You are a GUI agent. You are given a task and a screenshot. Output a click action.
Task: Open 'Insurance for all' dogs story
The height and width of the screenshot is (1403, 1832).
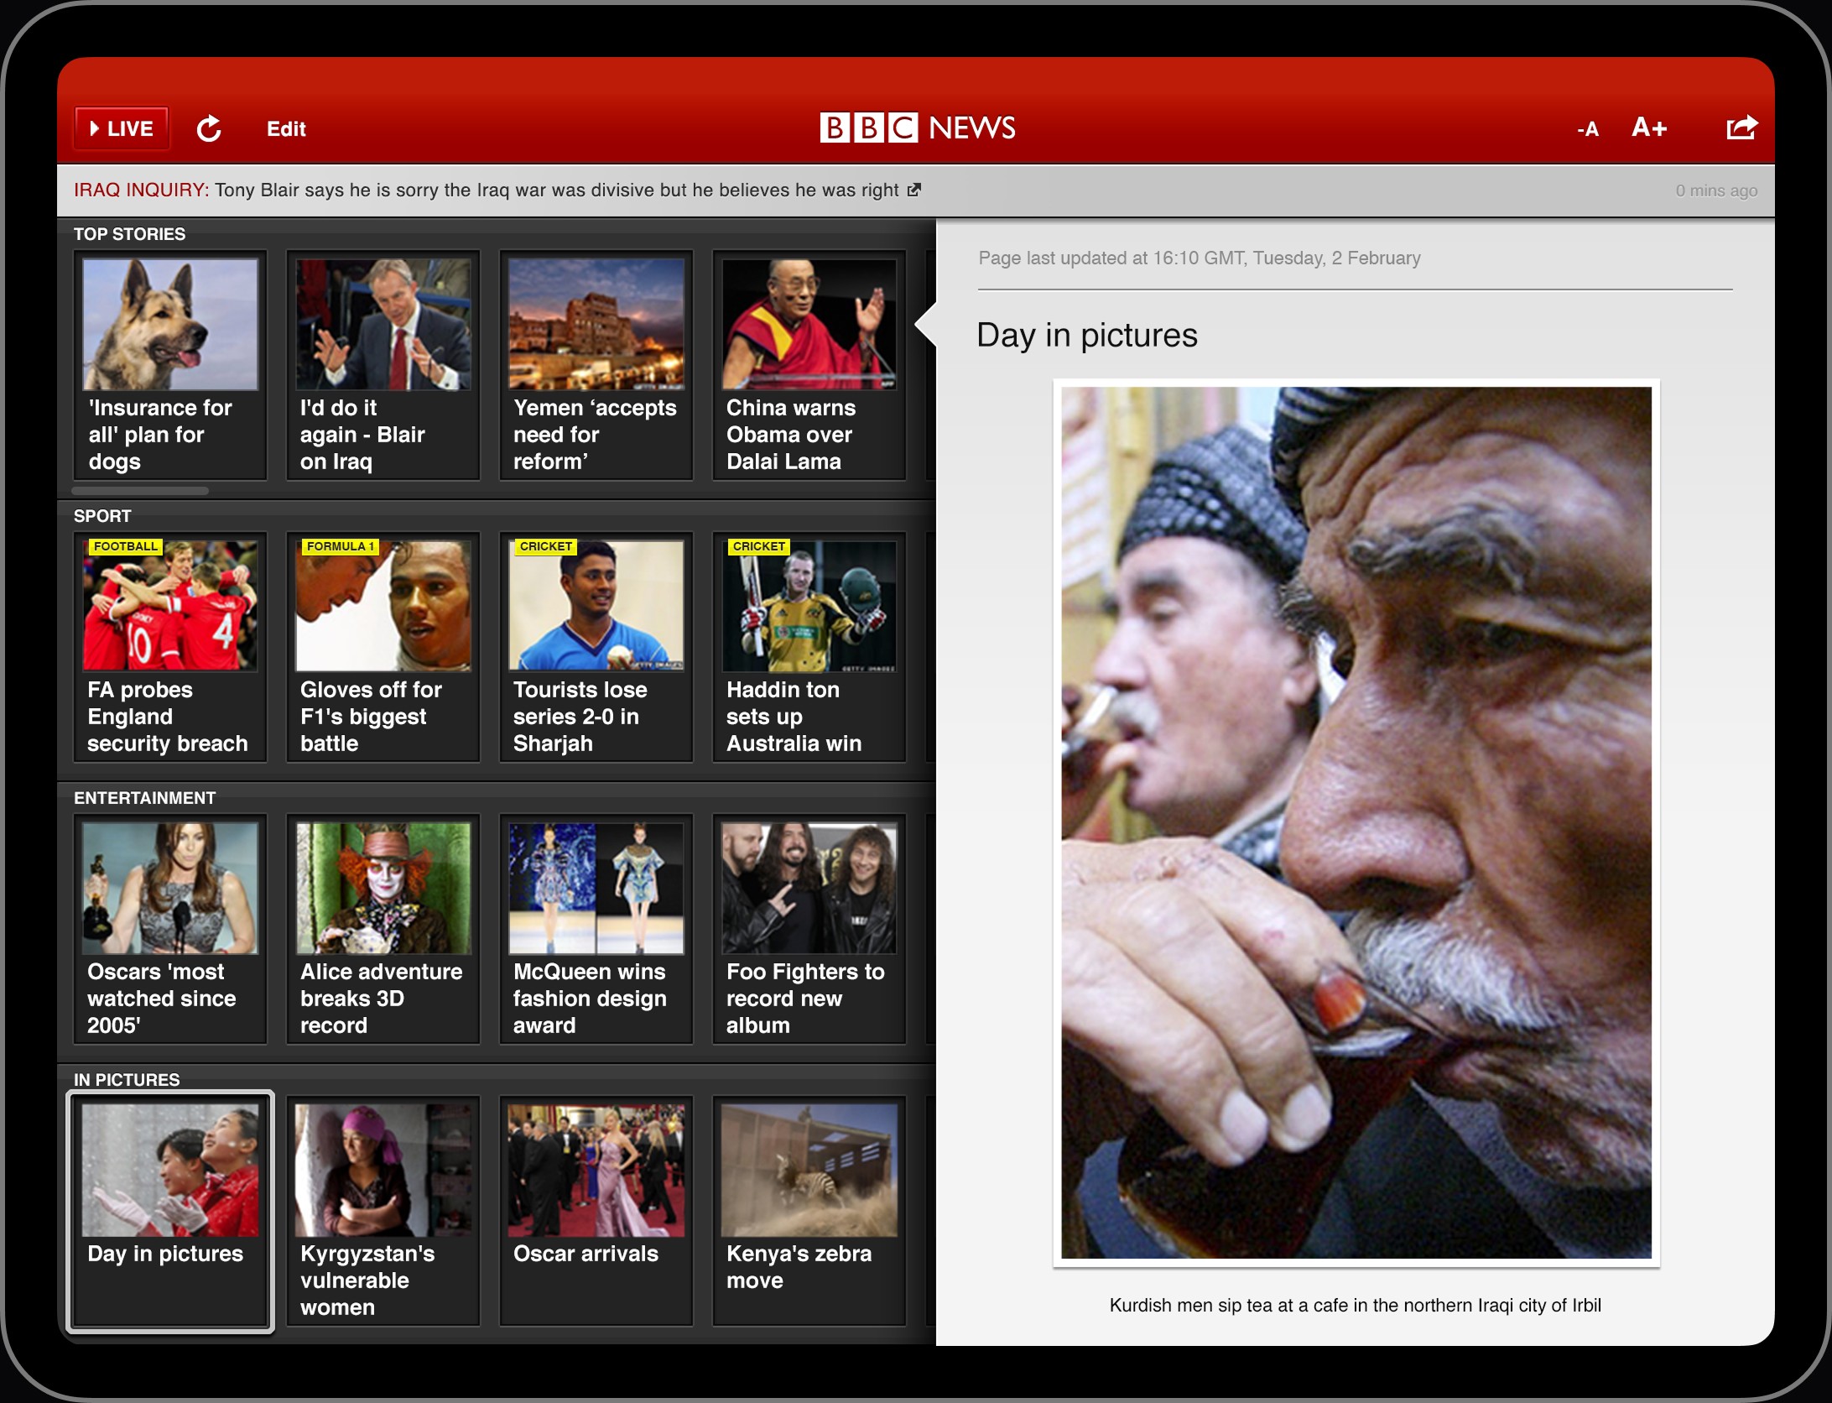pyautogui.click(x=170, y=365)
